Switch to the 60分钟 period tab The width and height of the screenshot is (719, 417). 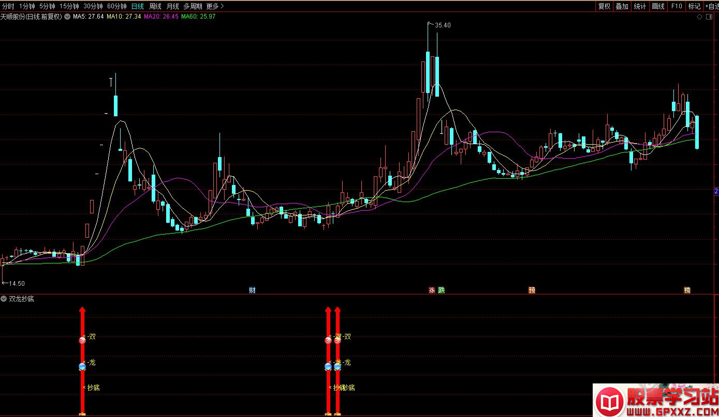116,6
